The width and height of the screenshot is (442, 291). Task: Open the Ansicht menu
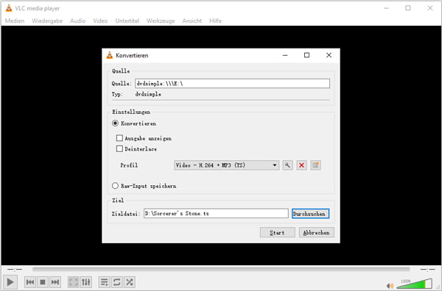tap(192, 21)
